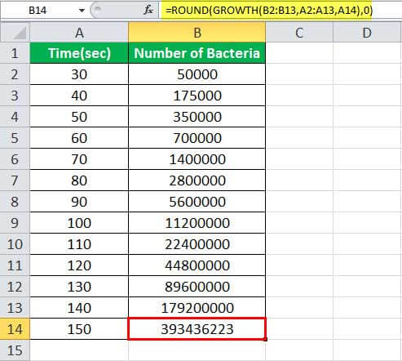Image resolution: width=402 pixels, height=361 pixels.
Task: Click cell A14 with value 150
Action: (x=79, y=329)
